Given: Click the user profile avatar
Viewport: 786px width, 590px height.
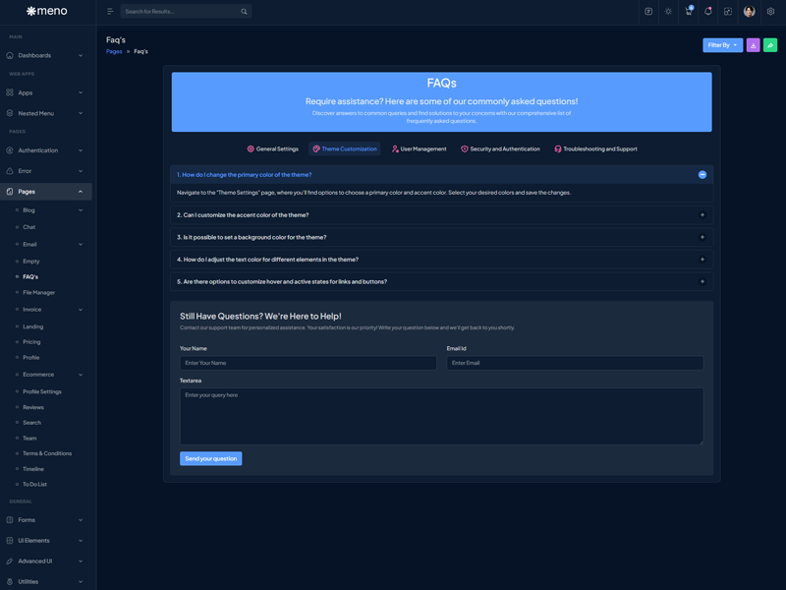Looking at the screenshot, I should coord(749,12).
